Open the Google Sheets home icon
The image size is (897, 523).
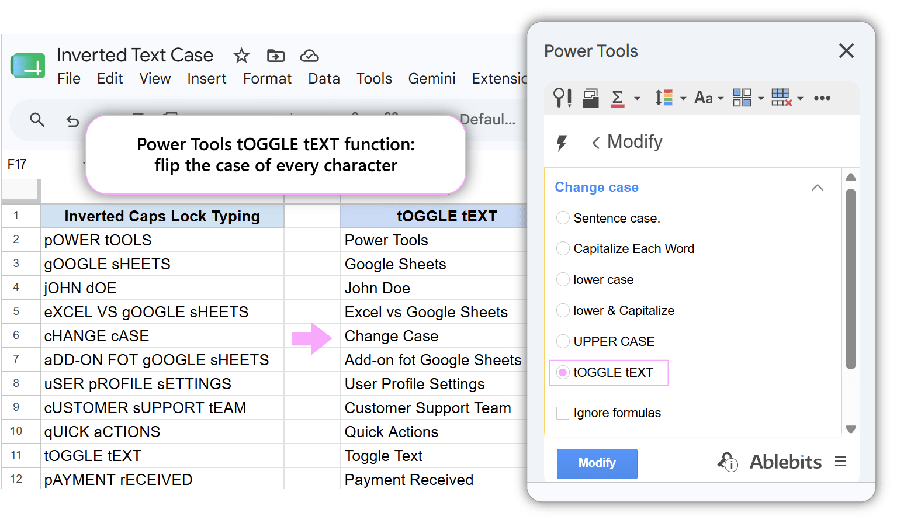27,65
